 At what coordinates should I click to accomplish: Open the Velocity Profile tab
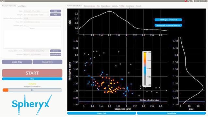tap(118, 6)
